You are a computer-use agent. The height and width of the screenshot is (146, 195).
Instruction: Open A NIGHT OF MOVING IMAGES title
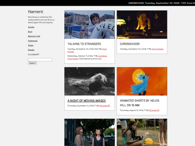tap(87, 101)
